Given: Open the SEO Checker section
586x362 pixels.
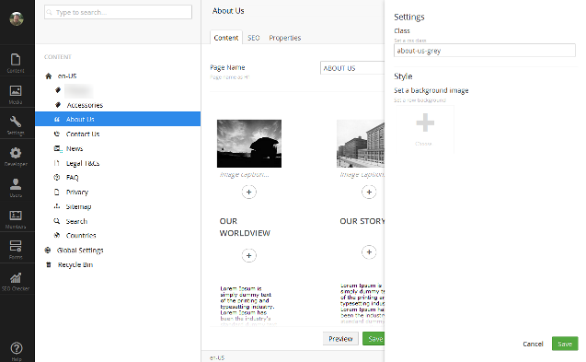Looking at the screenshot, I should coord(16,281).
